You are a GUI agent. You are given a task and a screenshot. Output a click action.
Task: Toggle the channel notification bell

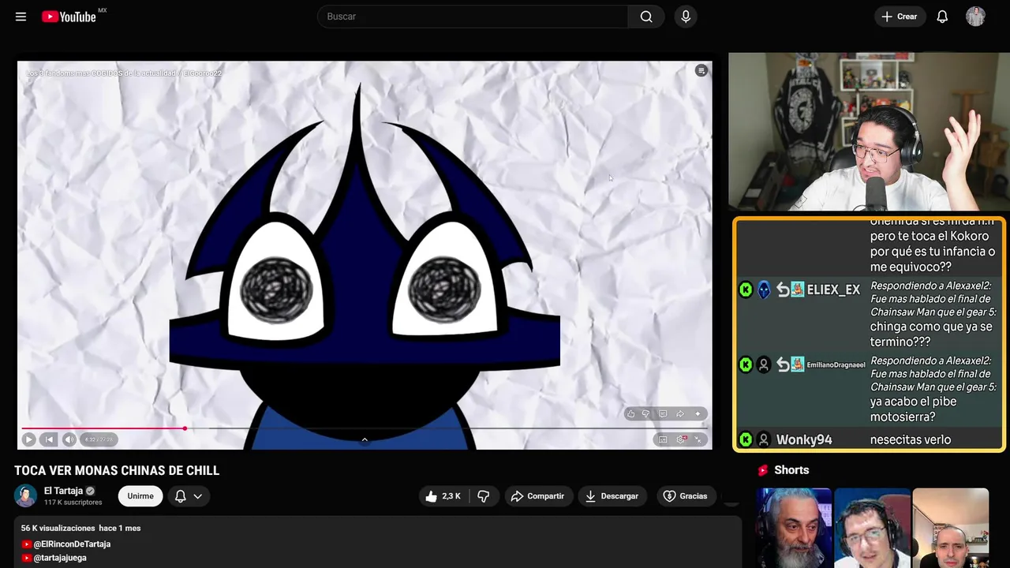(180, 496)
